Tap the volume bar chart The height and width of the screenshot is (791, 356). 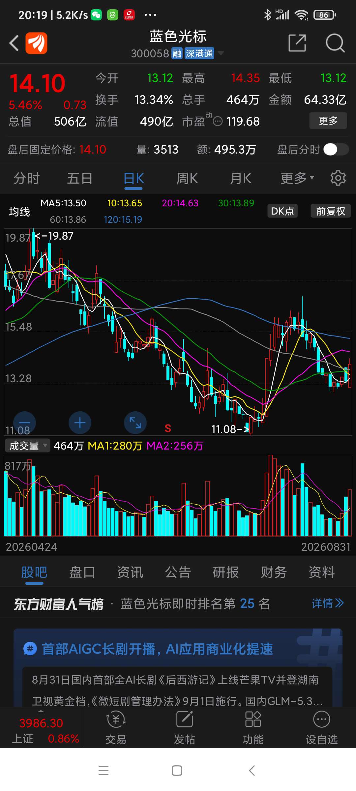click(x=178, y=496)
